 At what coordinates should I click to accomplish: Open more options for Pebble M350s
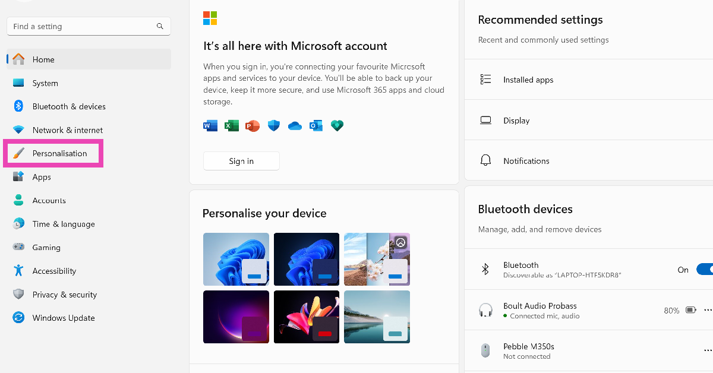tap(708, 350)
